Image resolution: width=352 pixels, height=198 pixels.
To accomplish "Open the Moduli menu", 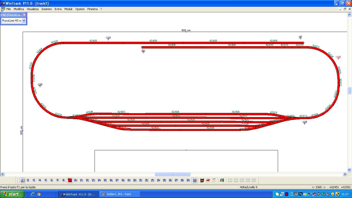I will (x=68, y=9).
